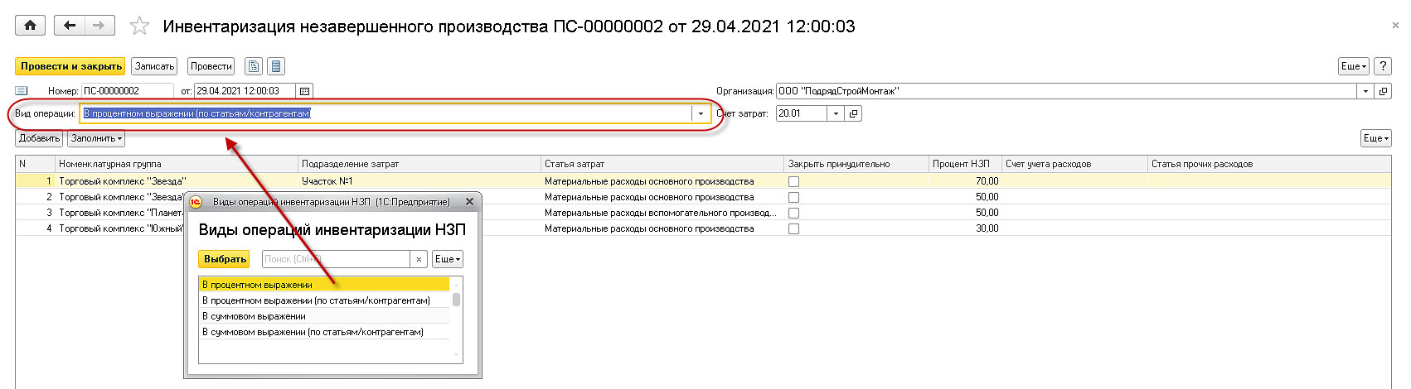The height and width of the screenshot is (389, 1411).
Task: Focus the Номер input field
Action: 127,91
